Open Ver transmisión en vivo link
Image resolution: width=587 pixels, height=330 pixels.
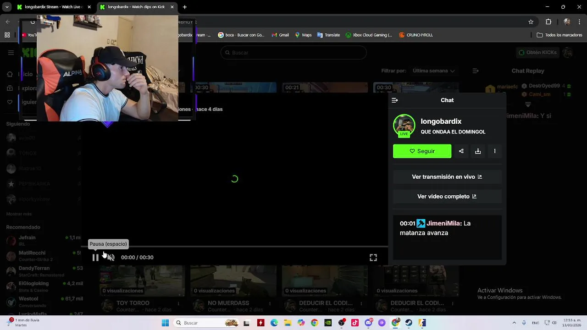coord(447,177)
